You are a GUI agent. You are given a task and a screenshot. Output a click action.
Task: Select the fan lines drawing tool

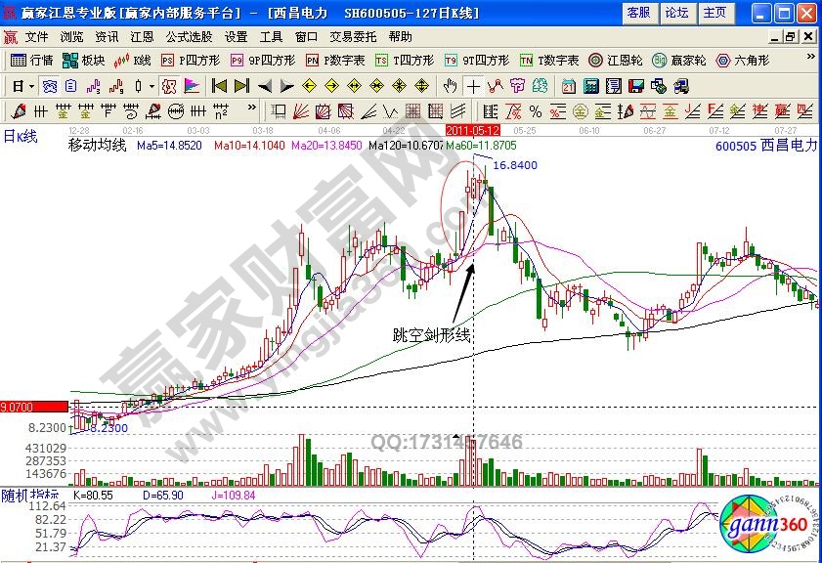[301, 111]
